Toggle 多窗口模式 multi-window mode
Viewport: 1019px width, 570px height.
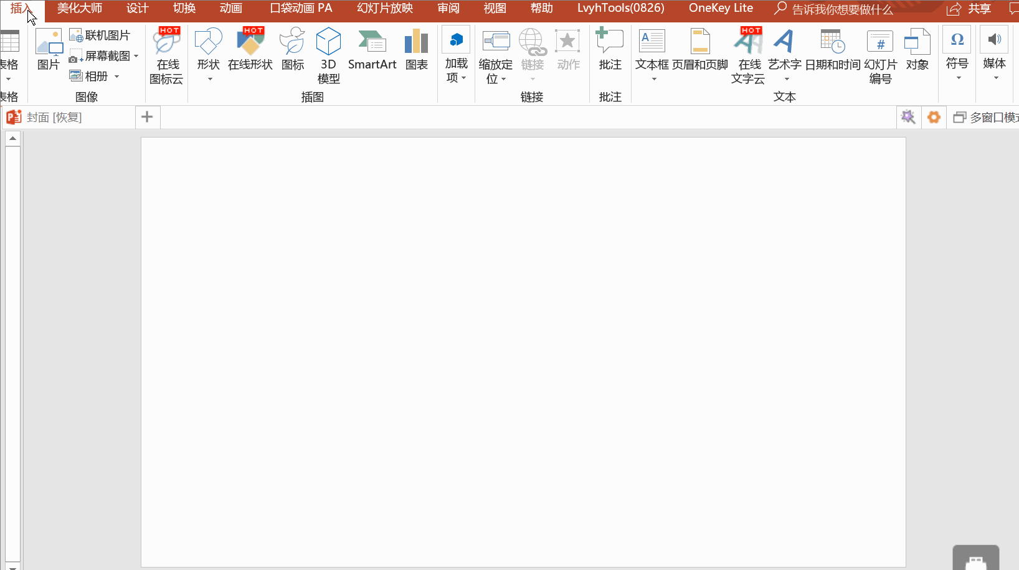[x=985, y=117]
